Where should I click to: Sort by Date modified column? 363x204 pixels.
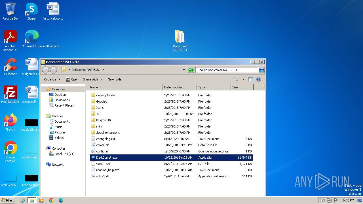tap(180, 87)
